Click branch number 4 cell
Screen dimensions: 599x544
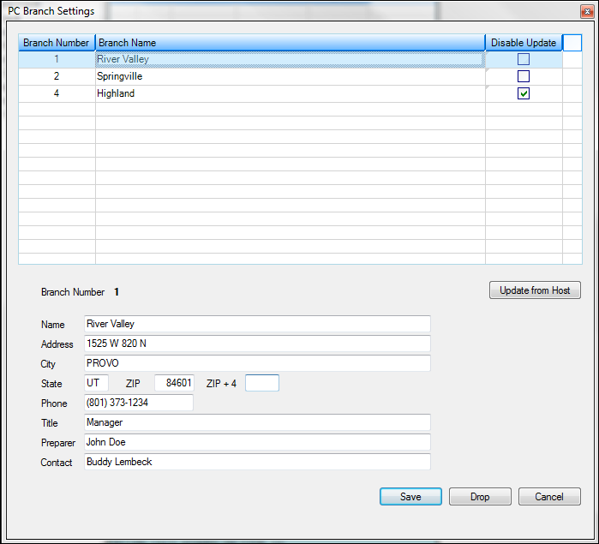click(57, 93)
